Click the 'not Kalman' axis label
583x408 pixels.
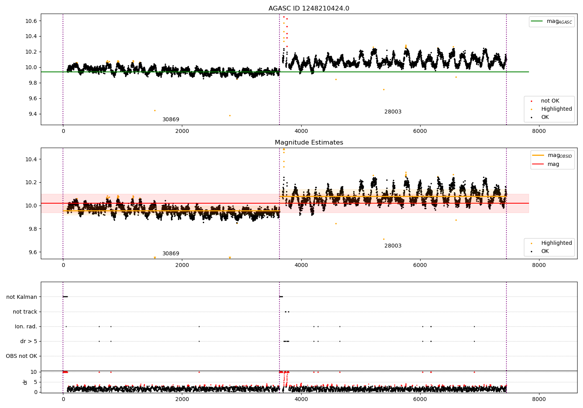point(22,297)
